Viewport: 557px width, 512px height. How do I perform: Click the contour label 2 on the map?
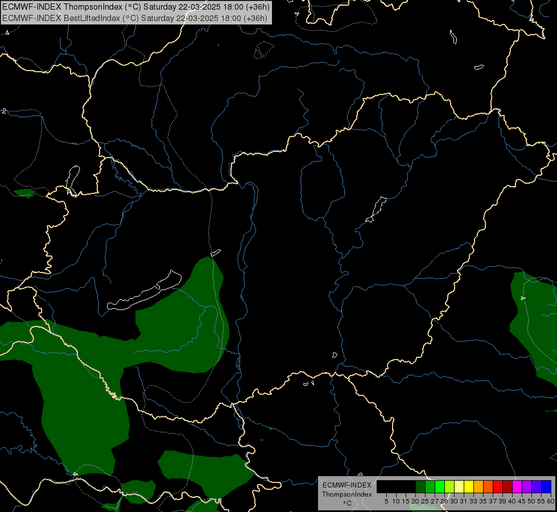pyautogui.click(x=4, y=111)
